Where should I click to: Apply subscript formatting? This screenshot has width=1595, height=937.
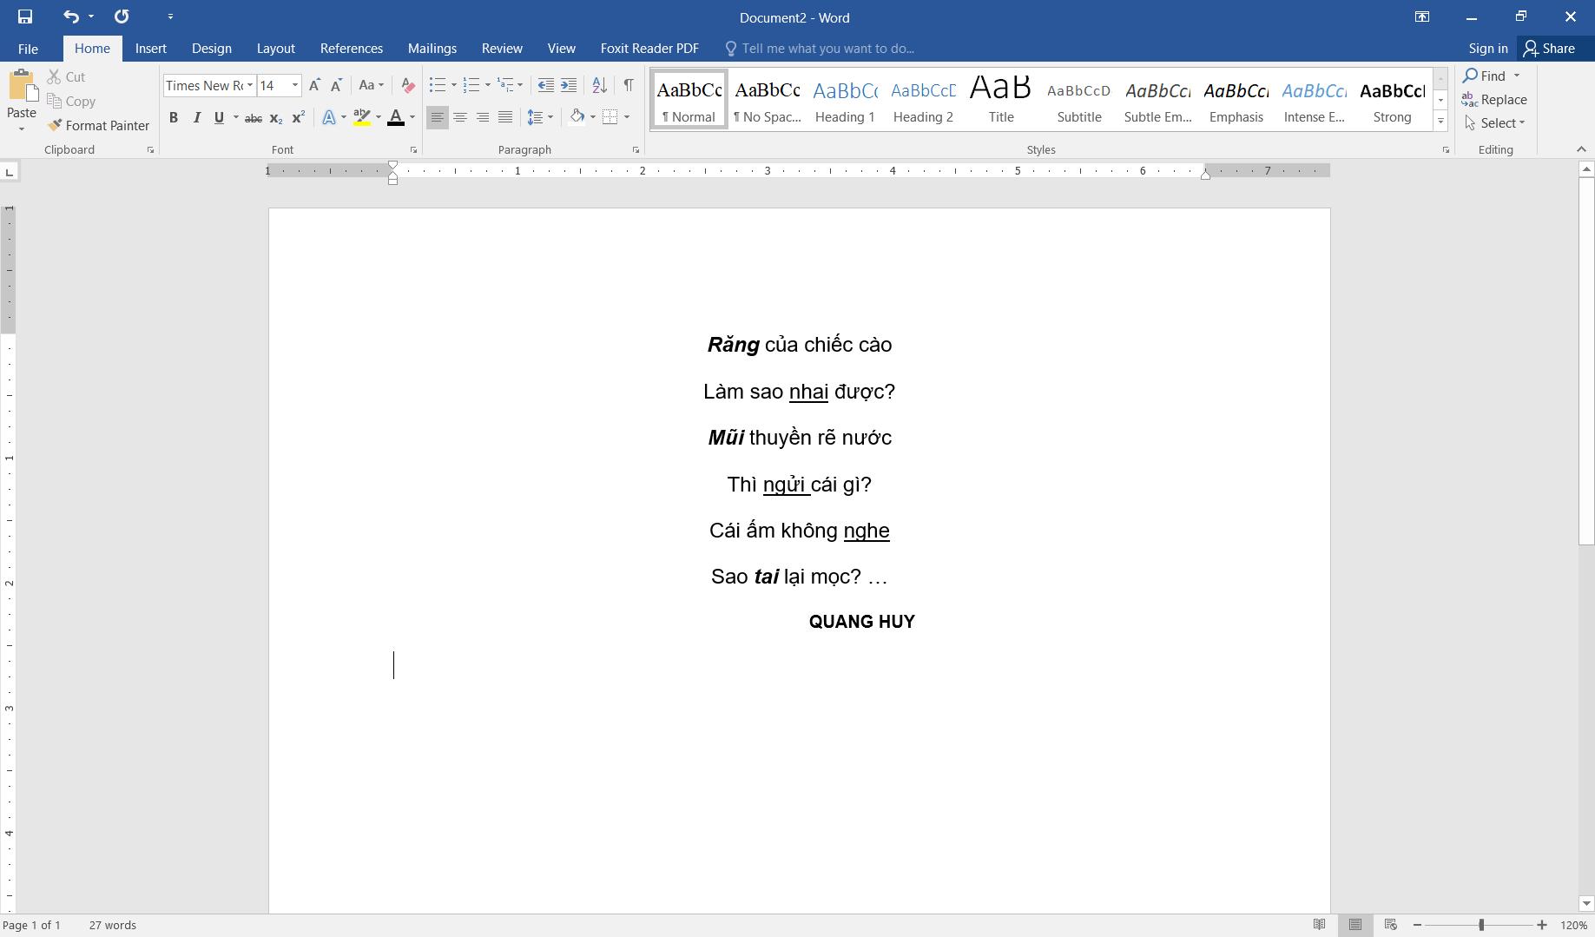point(275,117)
